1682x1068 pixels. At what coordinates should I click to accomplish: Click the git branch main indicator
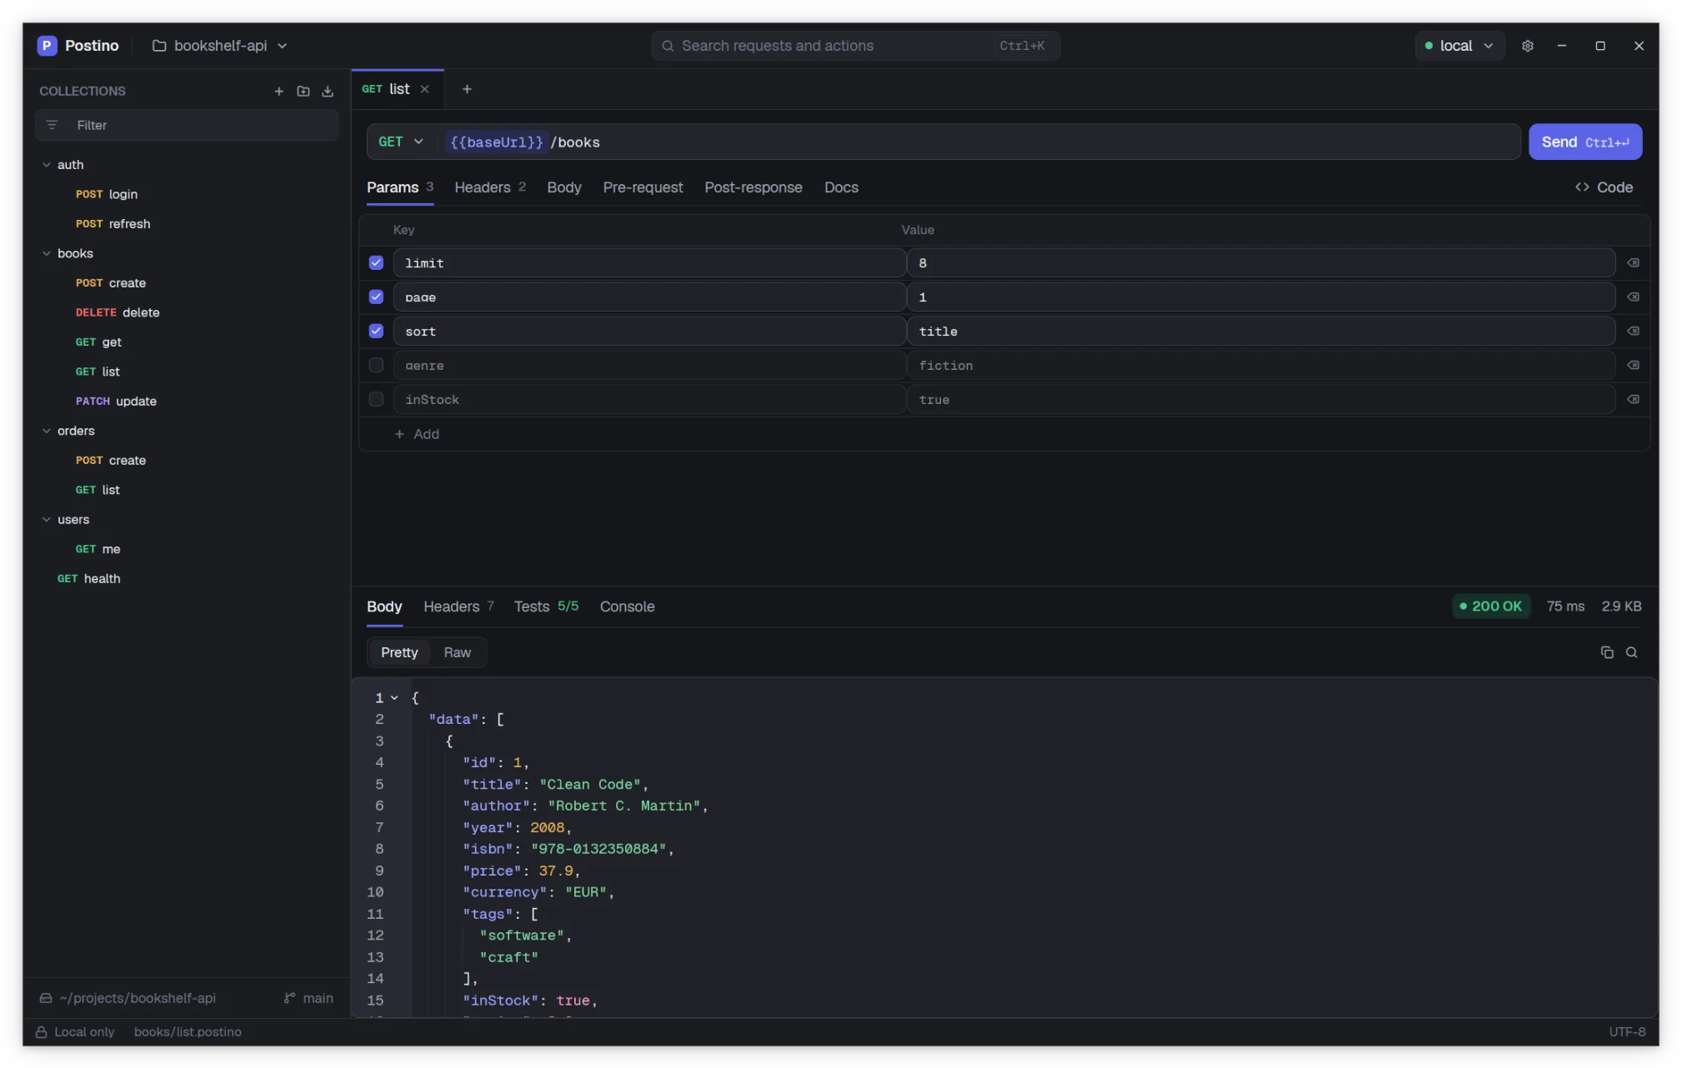click(308, 998)
